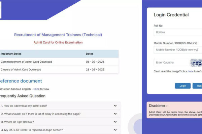Screen dimensions: 202x134
Task: Click 'Closure of Admit Card Download' cell
Action: click(21, 69)
